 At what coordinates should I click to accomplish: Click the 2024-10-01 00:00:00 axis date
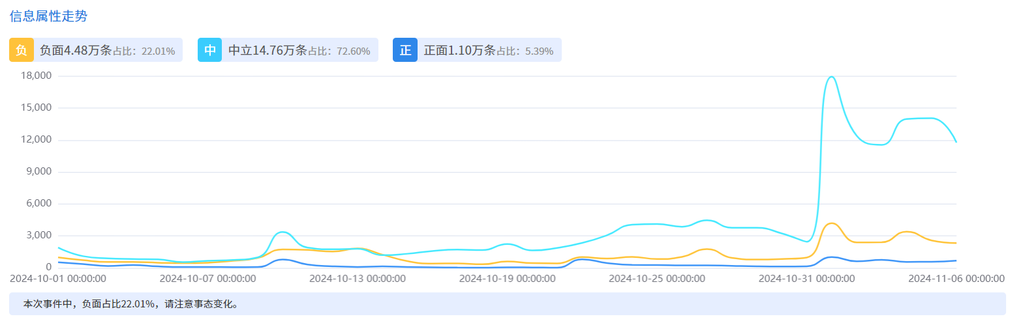(x=58, y=279)
